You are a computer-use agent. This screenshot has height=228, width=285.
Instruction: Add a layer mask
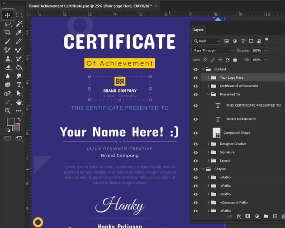click(x=247, y=216)
